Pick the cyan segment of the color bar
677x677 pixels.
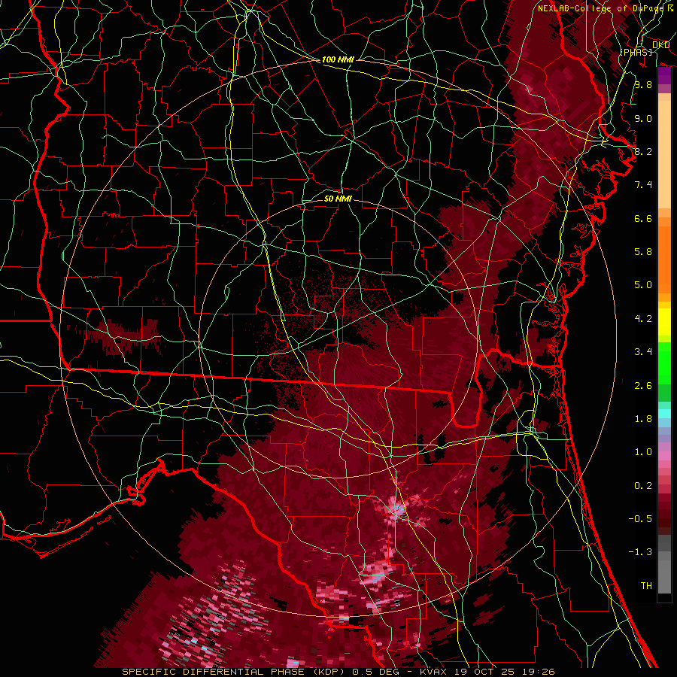(x=664, y=414)
